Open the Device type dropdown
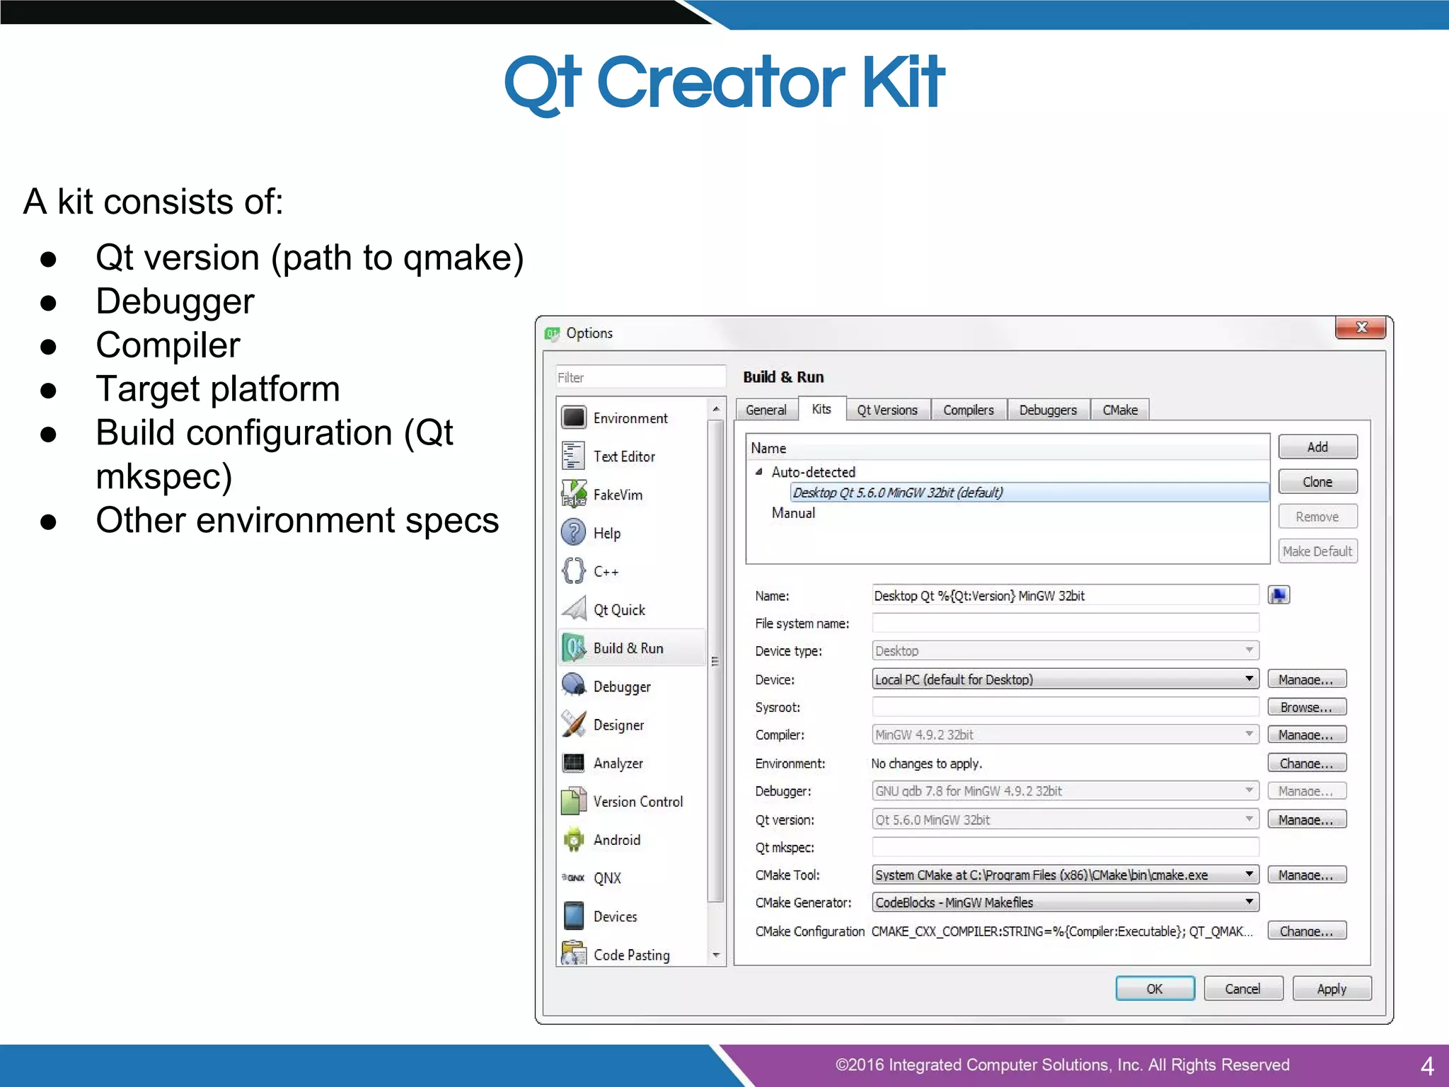 (x=1065, y=650)
